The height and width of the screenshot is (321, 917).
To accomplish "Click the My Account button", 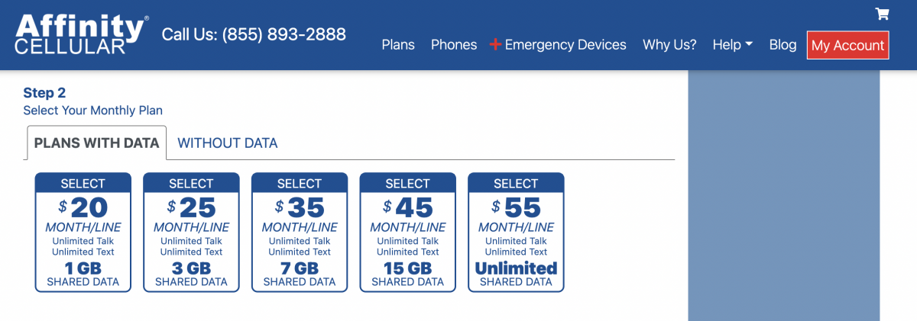I will (847, 46).
